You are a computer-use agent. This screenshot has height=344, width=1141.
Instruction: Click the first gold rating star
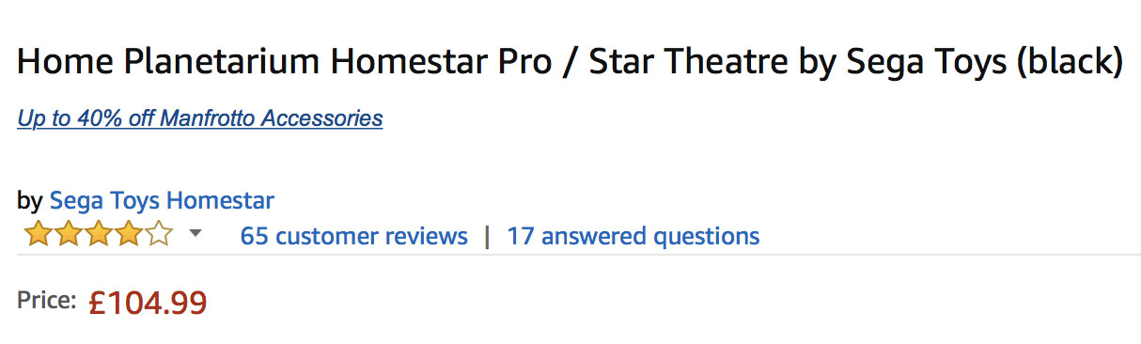(x=39, y=234)
